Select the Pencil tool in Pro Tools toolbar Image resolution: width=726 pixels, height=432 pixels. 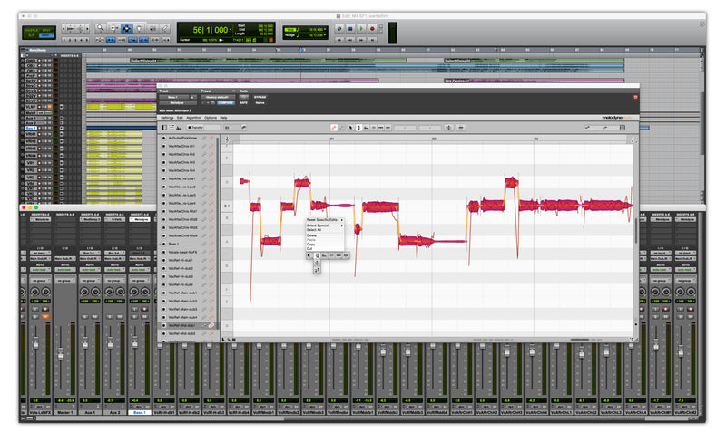point(164,28)
